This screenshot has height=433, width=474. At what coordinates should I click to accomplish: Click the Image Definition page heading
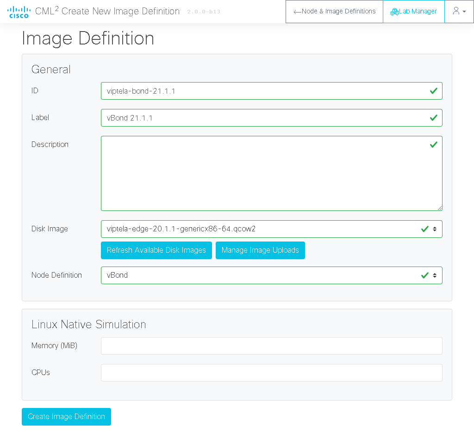pos(88,38)
